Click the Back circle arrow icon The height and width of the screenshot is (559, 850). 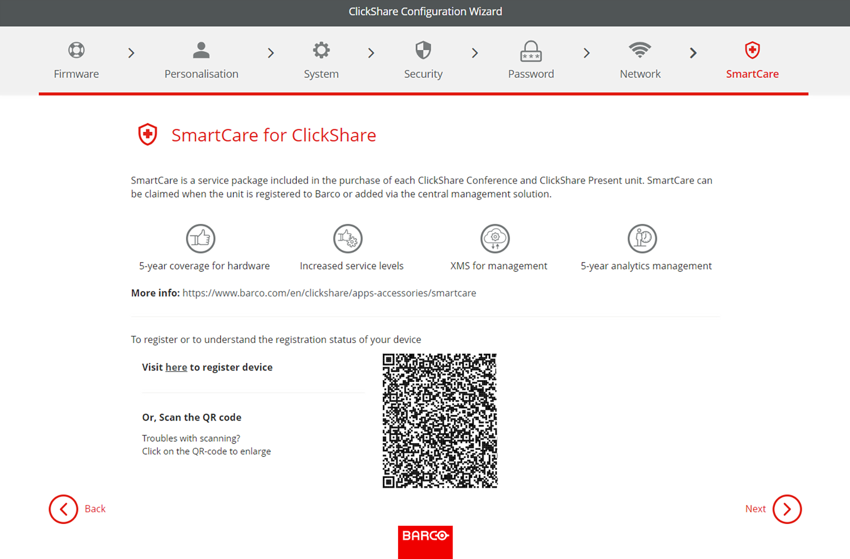(63, 509)
